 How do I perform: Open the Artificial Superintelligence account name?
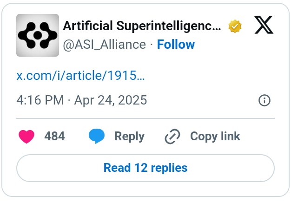tap(142, 26)
